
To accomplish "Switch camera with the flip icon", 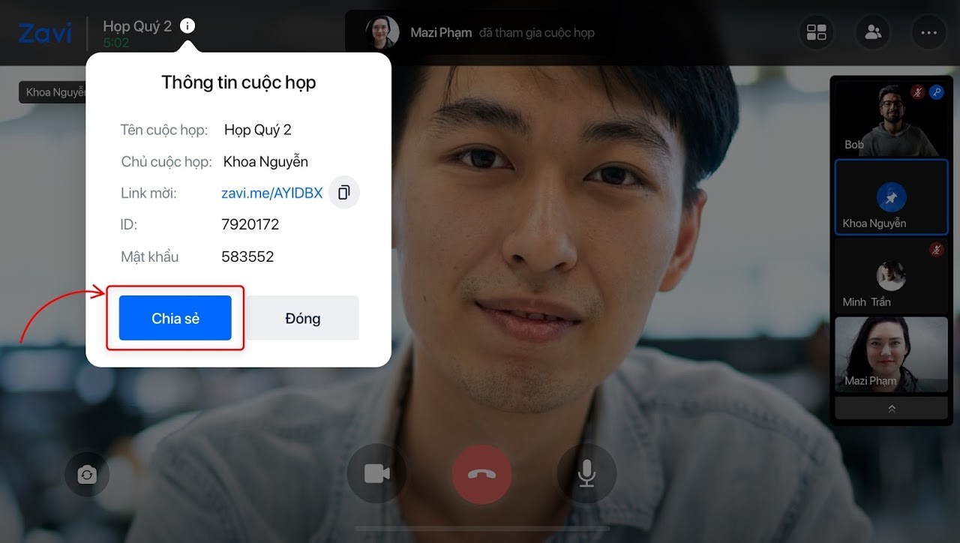I will point(87,475).
